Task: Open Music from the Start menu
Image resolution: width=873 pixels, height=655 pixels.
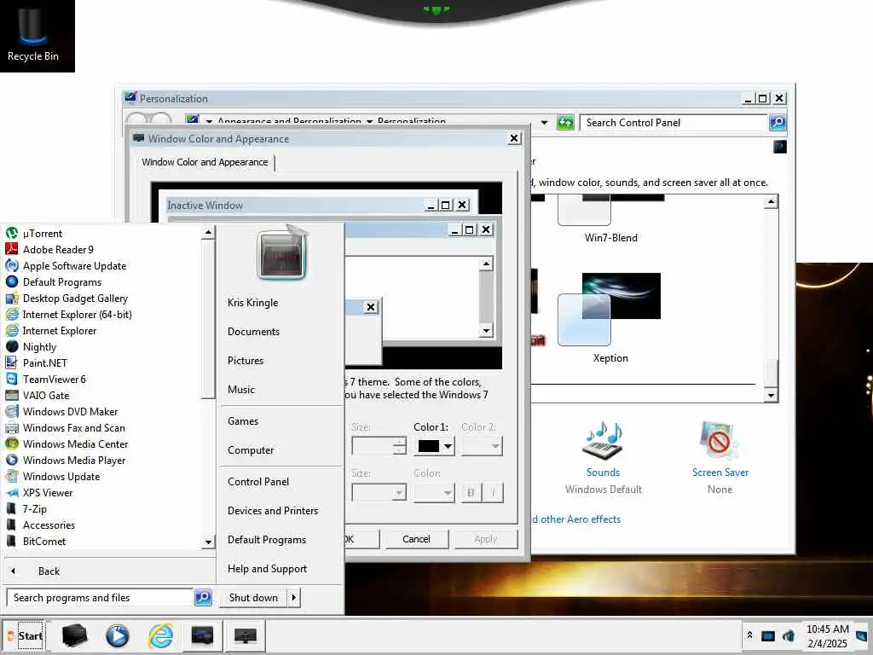Action: coord(241,389)
